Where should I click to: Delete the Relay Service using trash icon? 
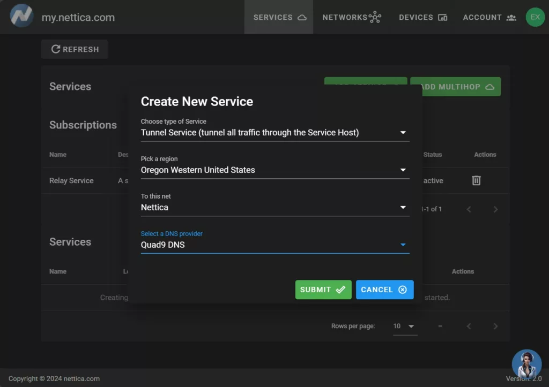coord(477,180)
